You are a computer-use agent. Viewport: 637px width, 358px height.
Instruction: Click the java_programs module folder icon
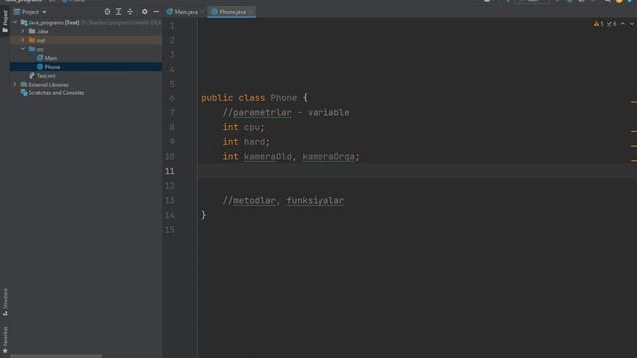(24, 22)
